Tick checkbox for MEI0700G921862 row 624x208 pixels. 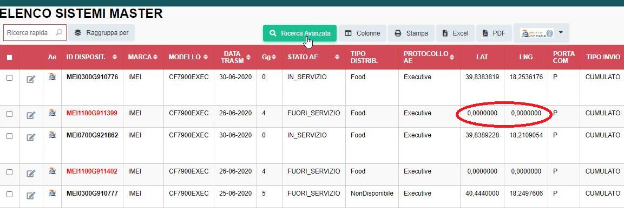[10, 136]
